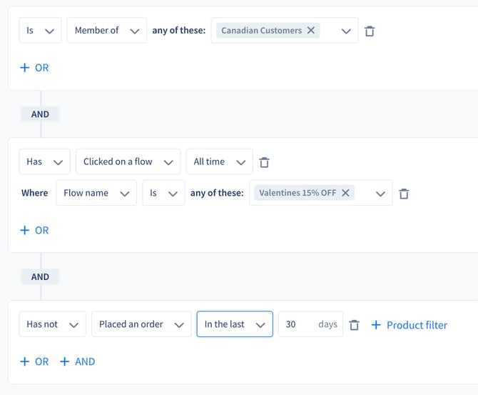Remove the Canadian Customers tag
Image resolution: width=478 pixels, height=395 pixels.
click(x=311, y=30)
